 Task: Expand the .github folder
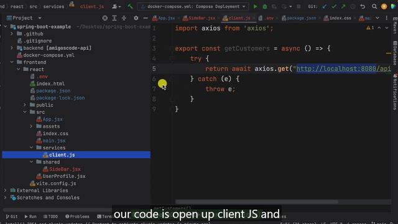[x=12, y=34]
